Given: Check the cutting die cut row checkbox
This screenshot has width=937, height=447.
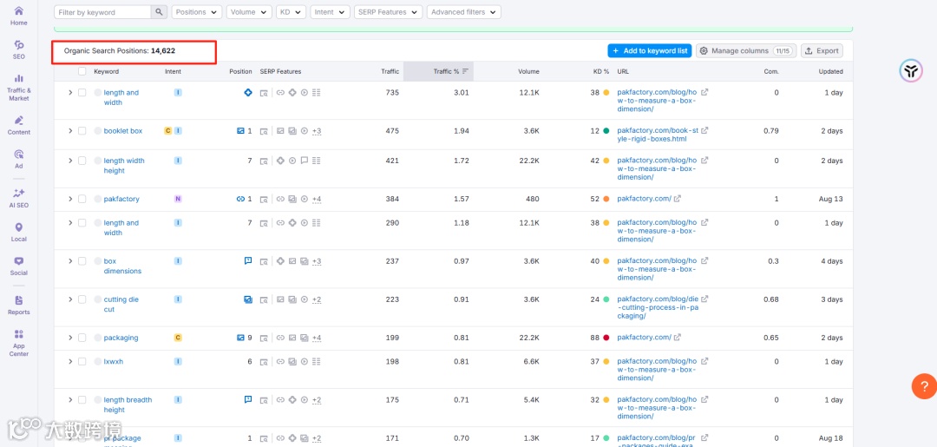Looking at the screenshot, I should coord(82,299).
